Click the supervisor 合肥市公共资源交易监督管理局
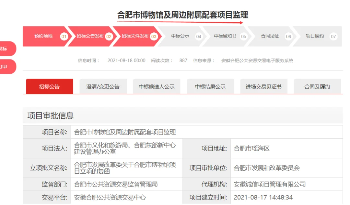Viewport: 350px width, 205px height. tap(116, 184)
